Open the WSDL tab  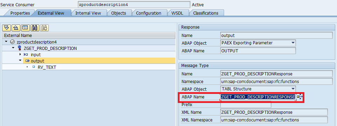[177, 13]
